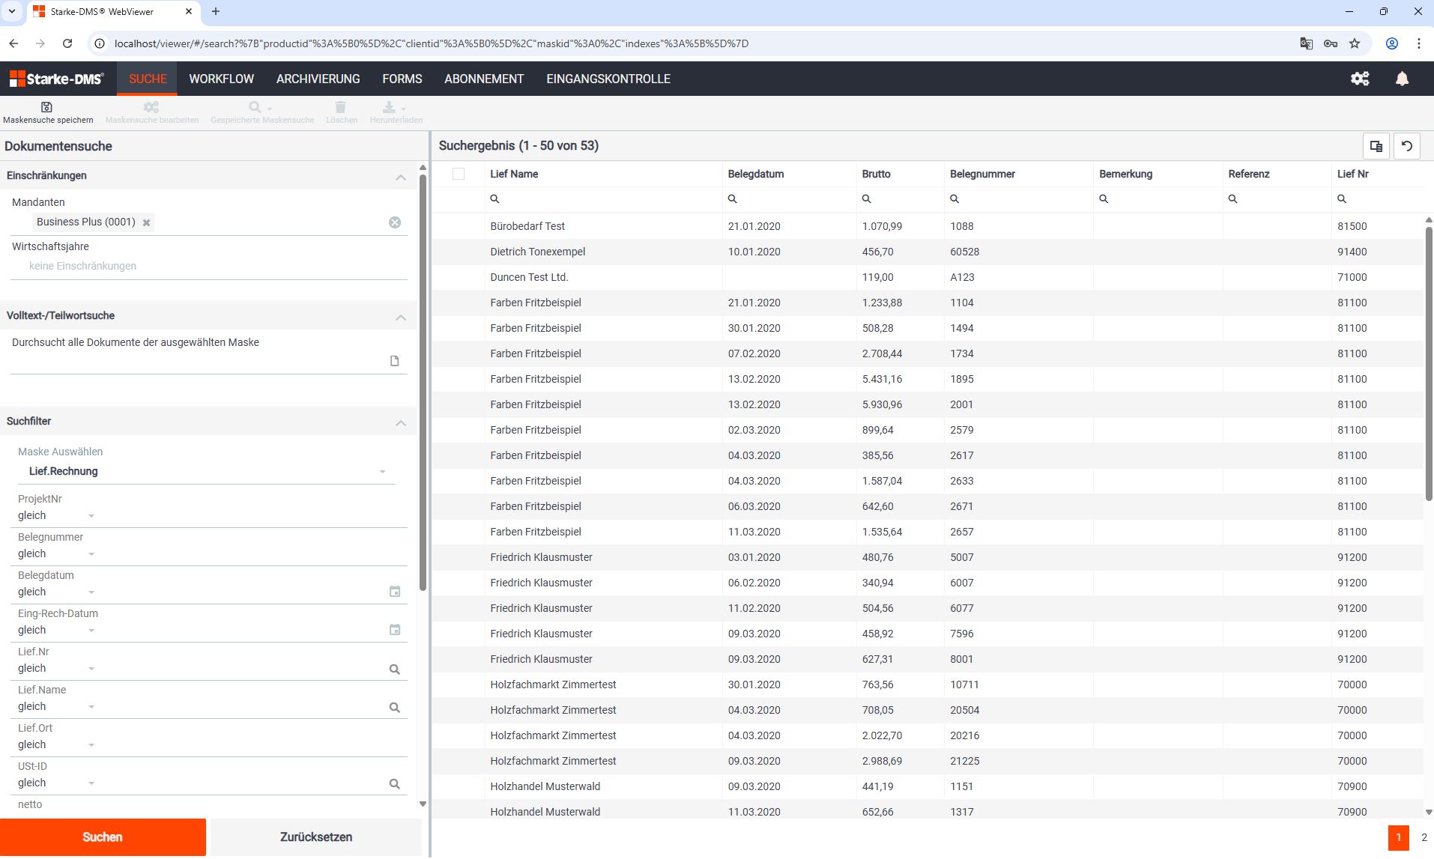The image size is (1434, 859).
Task: Click the Bemerkung column filter magnifier
Action: (1104, 199)
